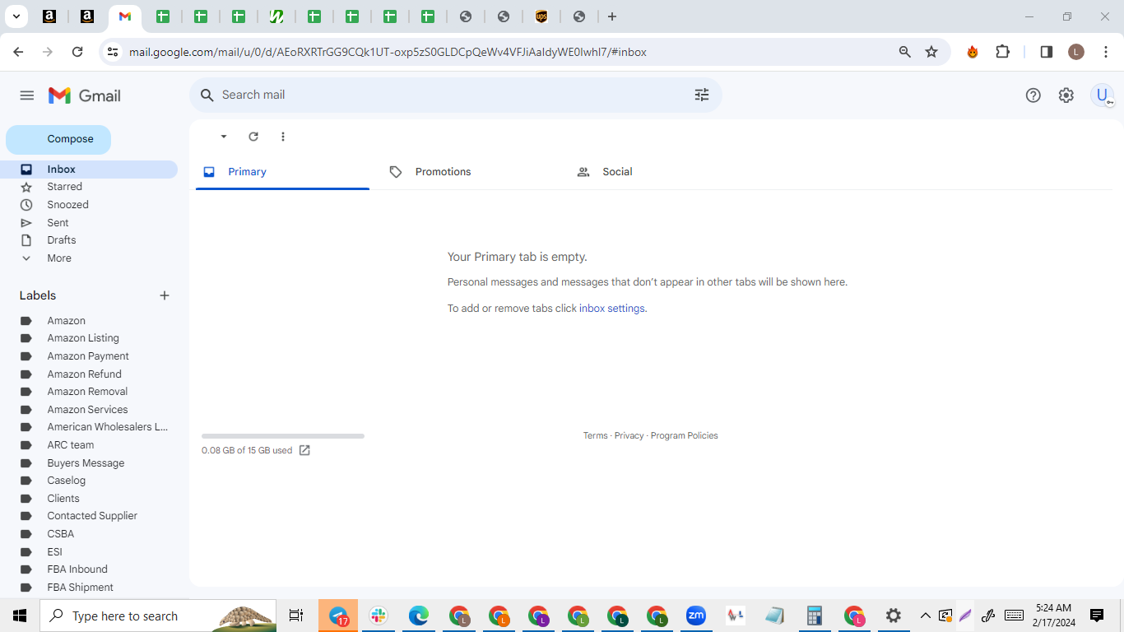
Task: Switch to the Promotions tab
Action: [468, 172]
